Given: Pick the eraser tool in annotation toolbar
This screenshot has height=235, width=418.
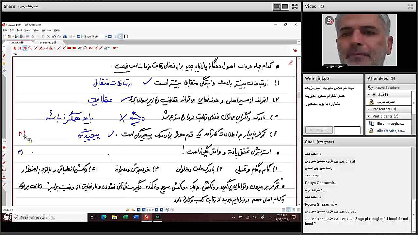Looking at the screenshot, I should pyautogui.click(x=80, y=48).
